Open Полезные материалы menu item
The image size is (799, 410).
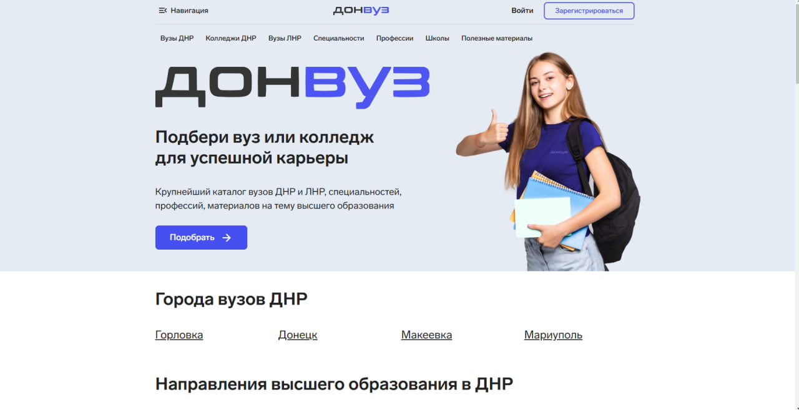tap(497, 38)
